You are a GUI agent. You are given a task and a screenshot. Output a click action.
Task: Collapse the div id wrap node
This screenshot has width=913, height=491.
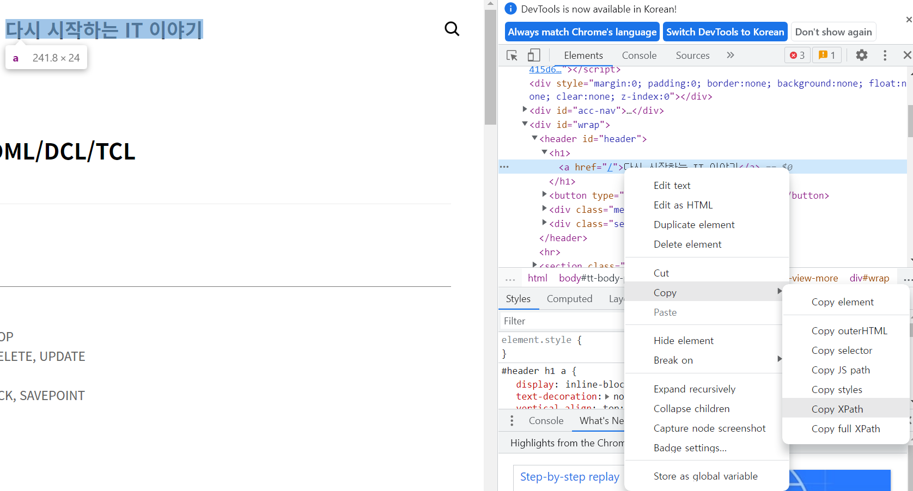point(525,124)
